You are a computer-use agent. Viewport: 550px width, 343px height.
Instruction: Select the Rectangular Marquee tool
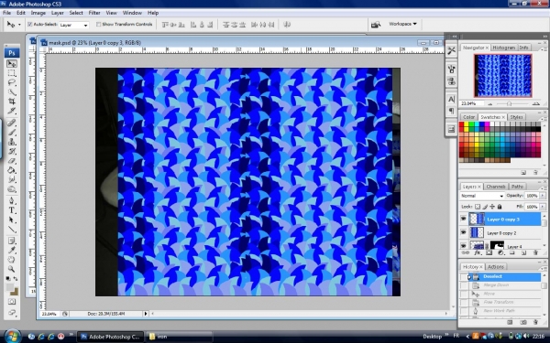coord(12,73)
